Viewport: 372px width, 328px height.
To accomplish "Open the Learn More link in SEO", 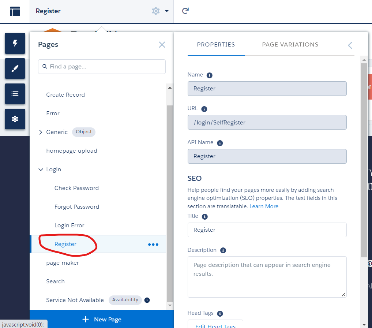I will coord(264,206).
